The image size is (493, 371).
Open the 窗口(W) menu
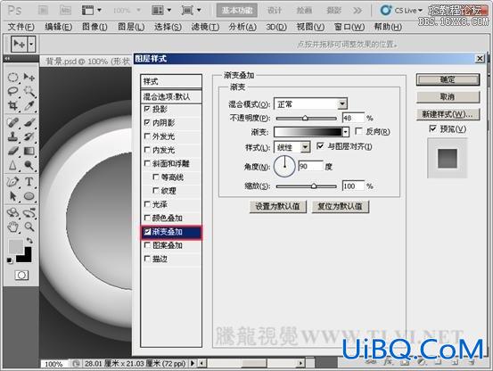349,27
